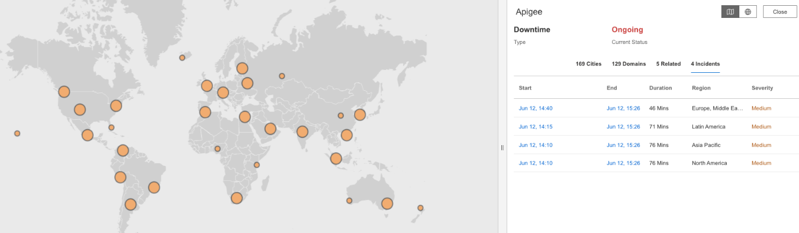
Task: Open the 129 Domains tab
Action: tap(629, 64)
